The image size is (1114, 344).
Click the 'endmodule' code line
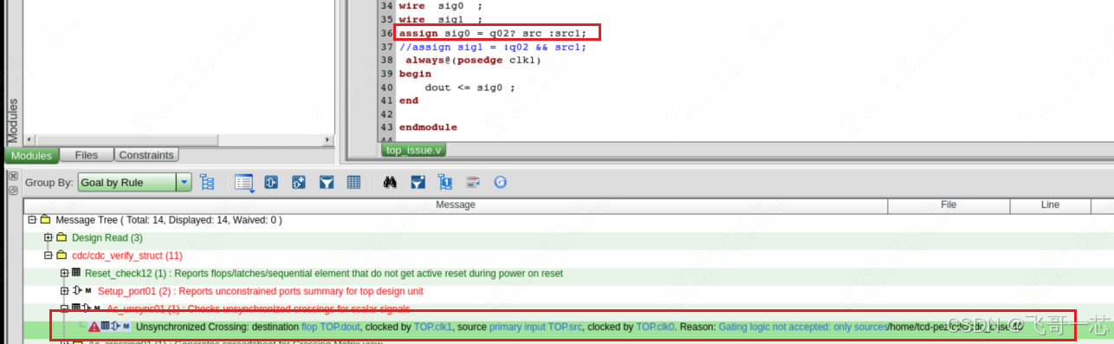[428, 127]
